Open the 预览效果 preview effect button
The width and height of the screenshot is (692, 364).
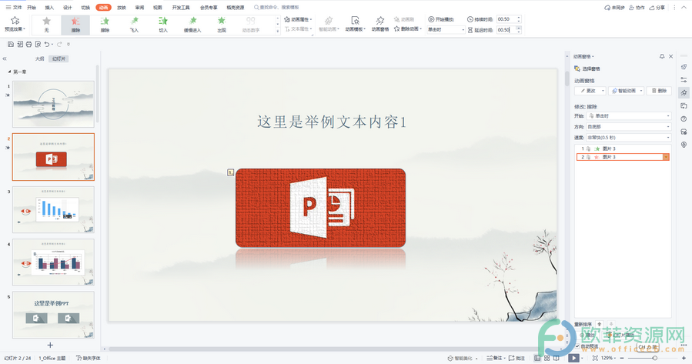(15, 24)
